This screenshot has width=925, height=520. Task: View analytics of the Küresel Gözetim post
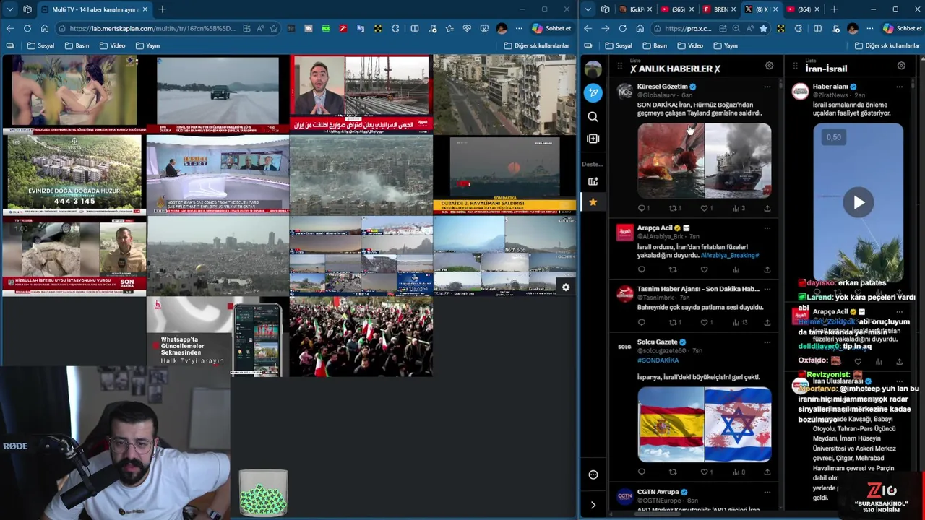coord(738,208)
